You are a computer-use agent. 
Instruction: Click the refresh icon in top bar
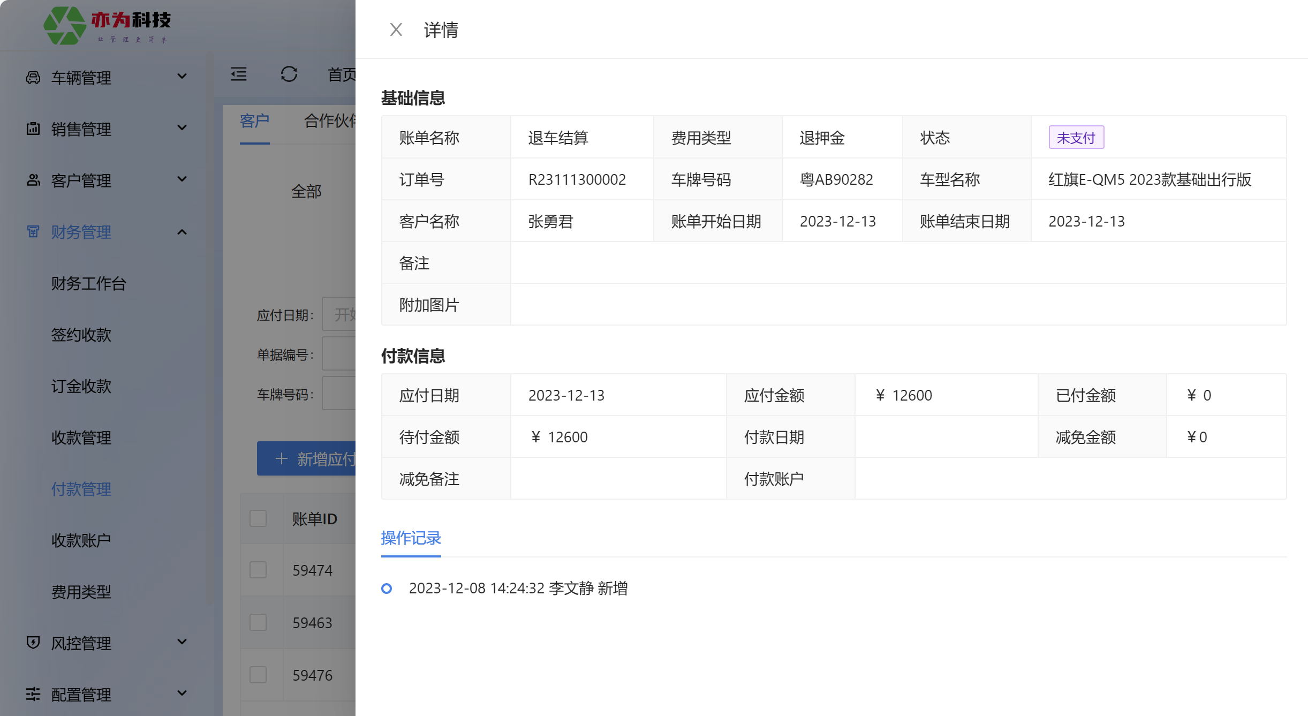click(289, 74)
